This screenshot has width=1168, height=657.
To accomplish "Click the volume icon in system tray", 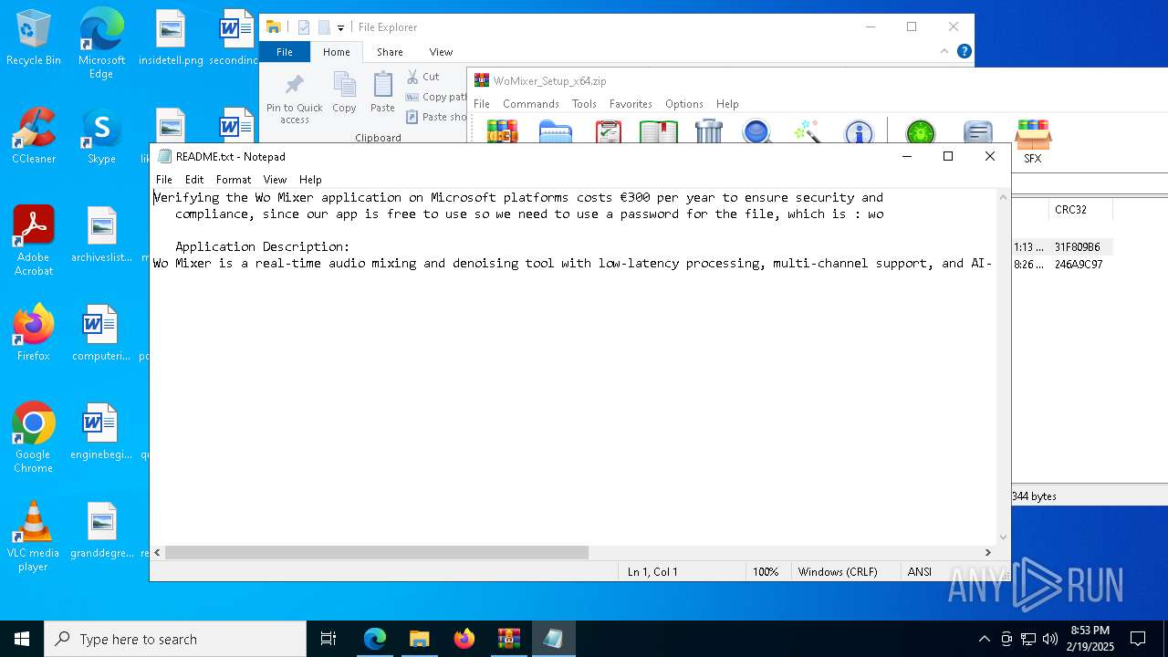I will (x=1050, y=639).
